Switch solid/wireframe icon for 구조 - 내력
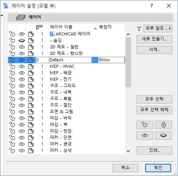The image size is (178, 176). pyautogui.click(x=31, y=92)
